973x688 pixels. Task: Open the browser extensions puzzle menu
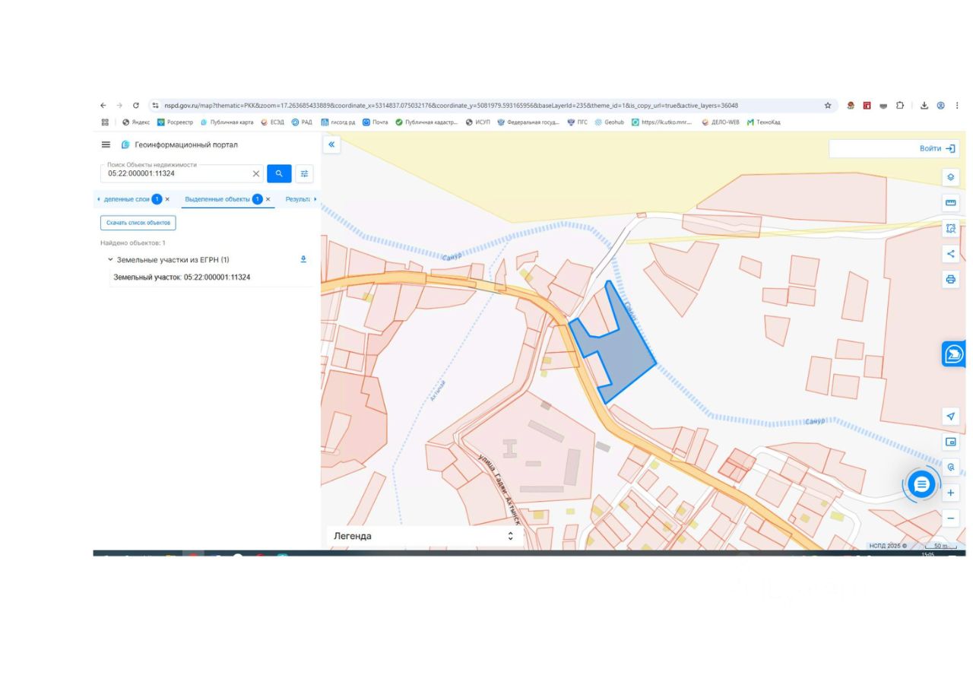(x=900, y=106)
